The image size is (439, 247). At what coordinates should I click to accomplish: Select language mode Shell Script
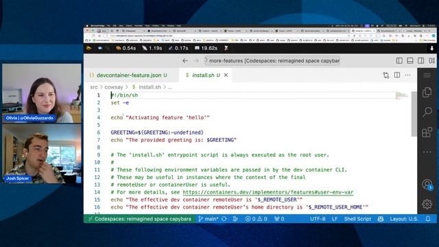tap(357, 219)
